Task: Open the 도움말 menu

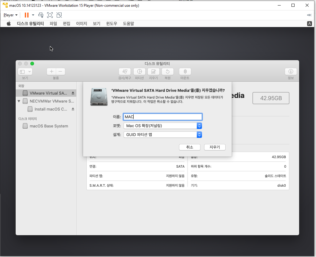Action: point(128,24)
